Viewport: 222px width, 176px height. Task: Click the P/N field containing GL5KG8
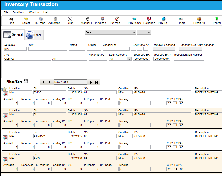(x=27, y=59)
